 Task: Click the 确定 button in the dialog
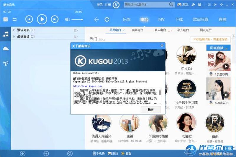tap(151, 110)
